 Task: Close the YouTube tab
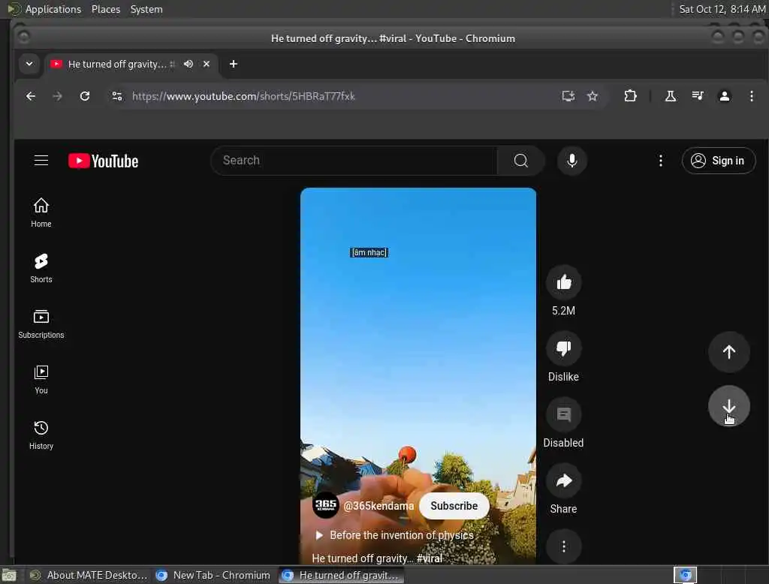point(207,64)
